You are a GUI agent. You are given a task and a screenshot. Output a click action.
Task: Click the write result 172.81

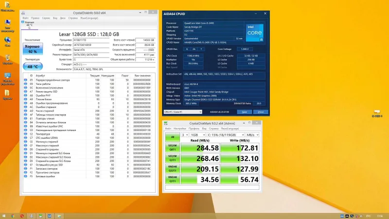pos(240,148)
